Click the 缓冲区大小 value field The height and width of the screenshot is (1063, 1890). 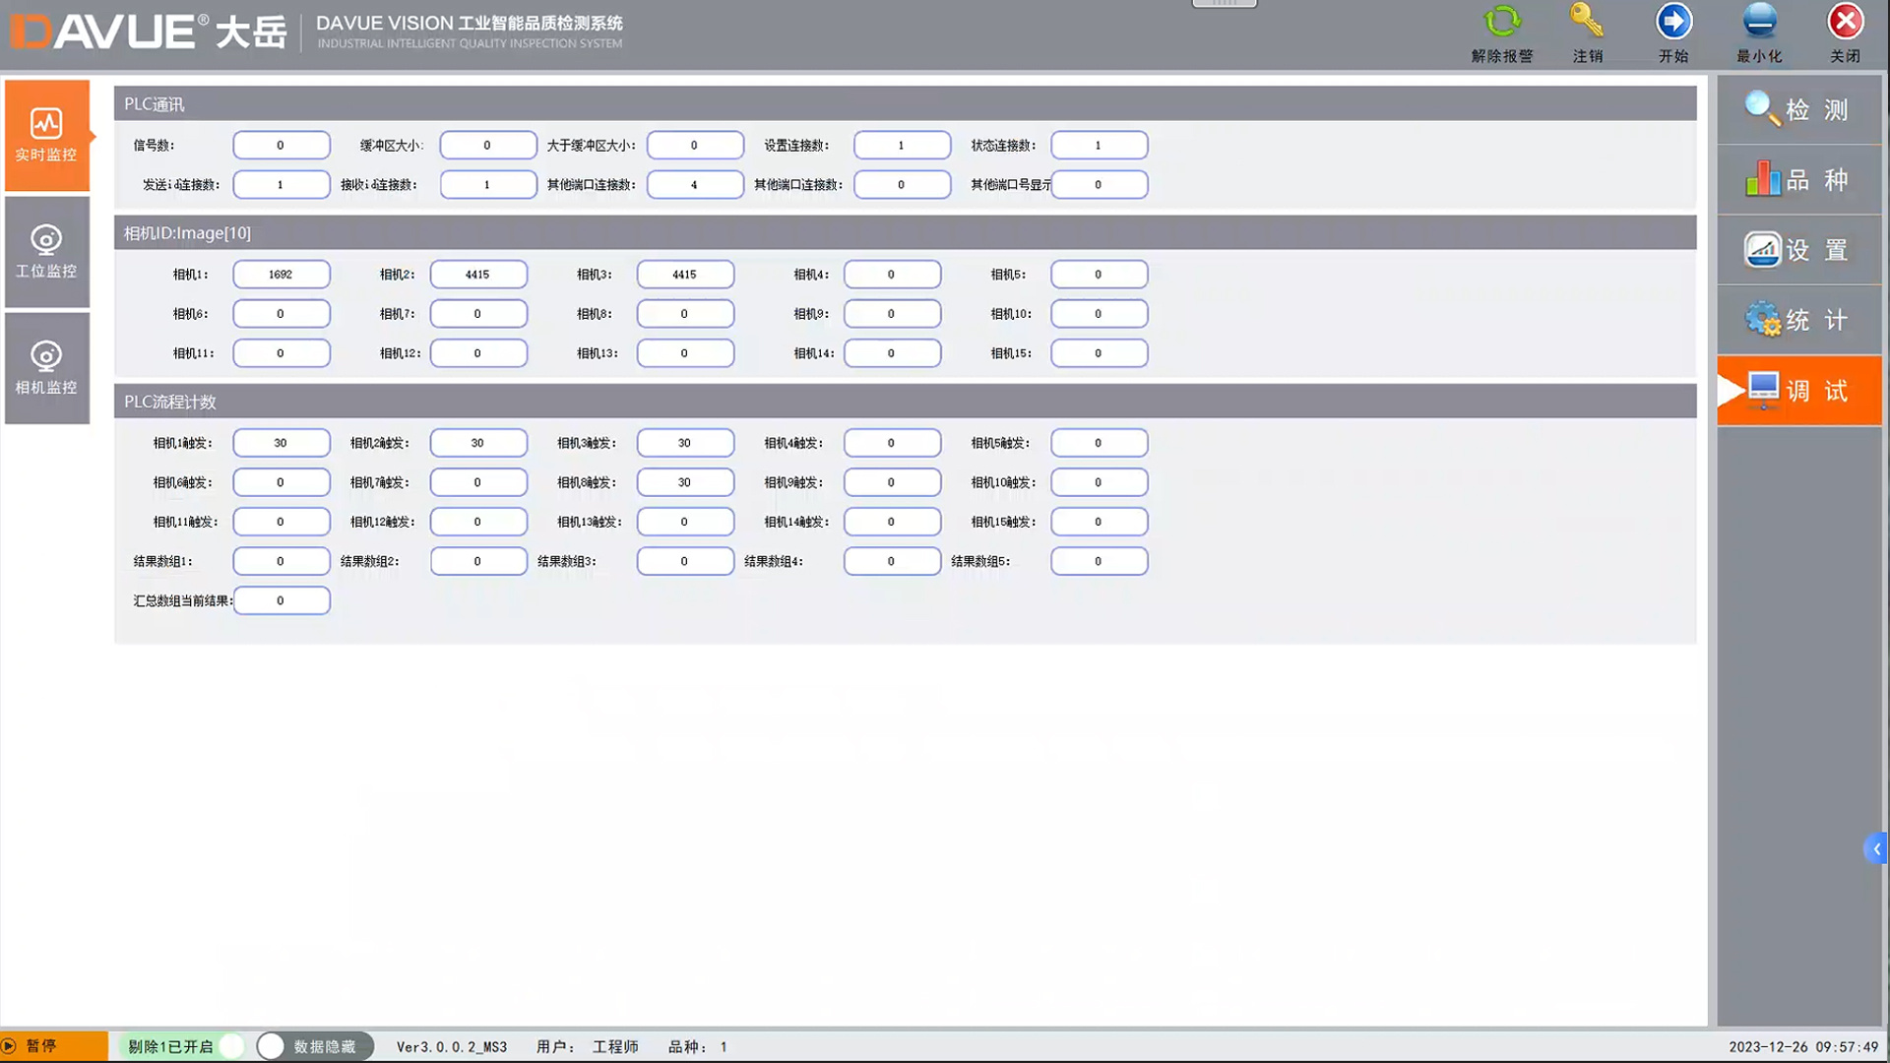point(488,145)
